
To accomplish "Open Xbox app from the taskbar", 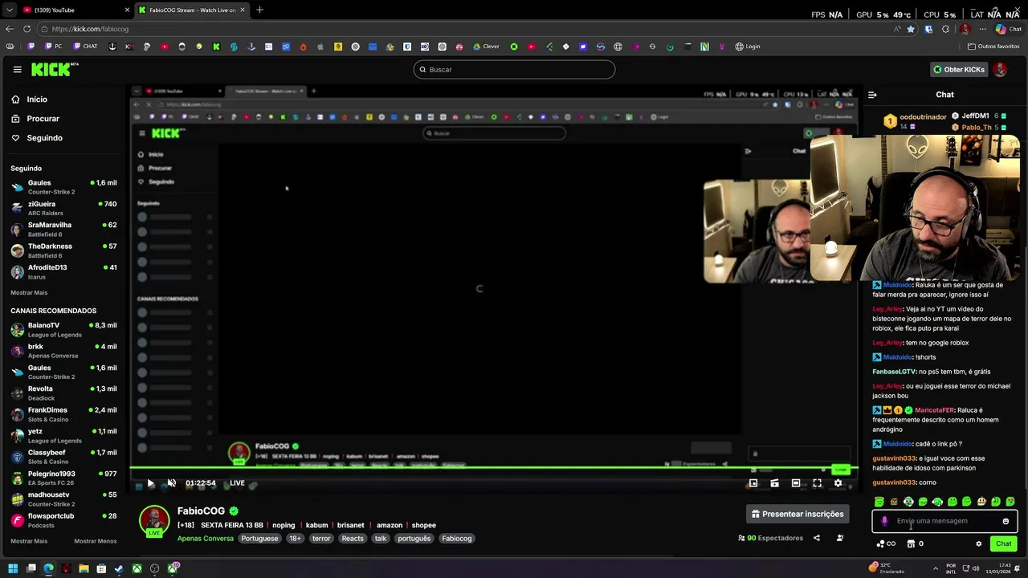I will [137, 569].
